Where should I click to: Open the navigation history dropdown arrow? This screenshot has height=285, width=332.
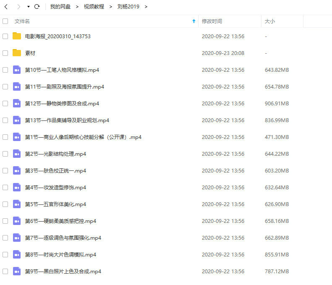tap(28, 7)
